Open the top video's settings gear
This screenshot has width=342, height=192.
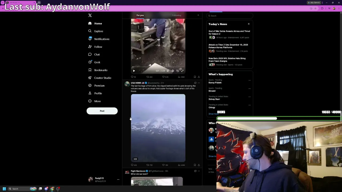coord(173,71)
